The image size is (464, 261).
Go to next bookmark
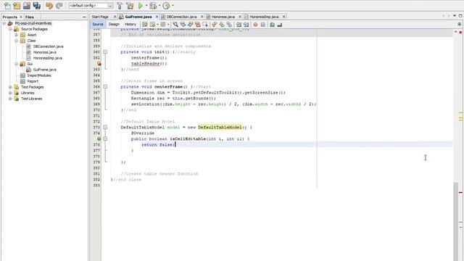click(222, 25)
